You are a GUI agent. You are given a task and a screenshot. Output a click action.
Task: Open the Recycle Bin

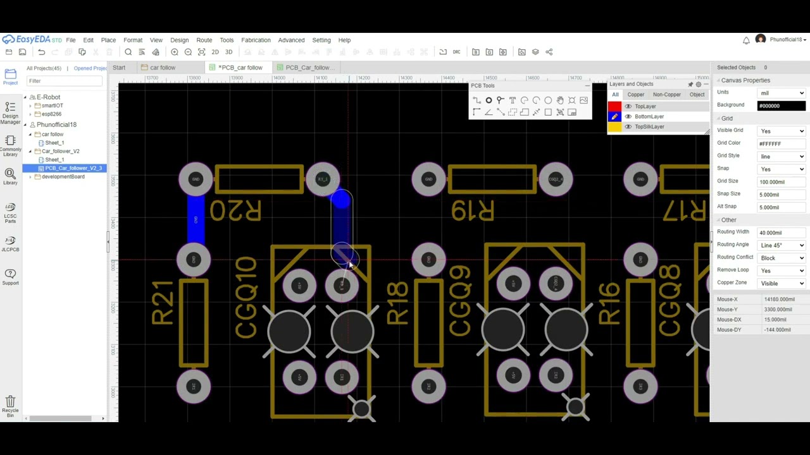[x=10, y=406]
